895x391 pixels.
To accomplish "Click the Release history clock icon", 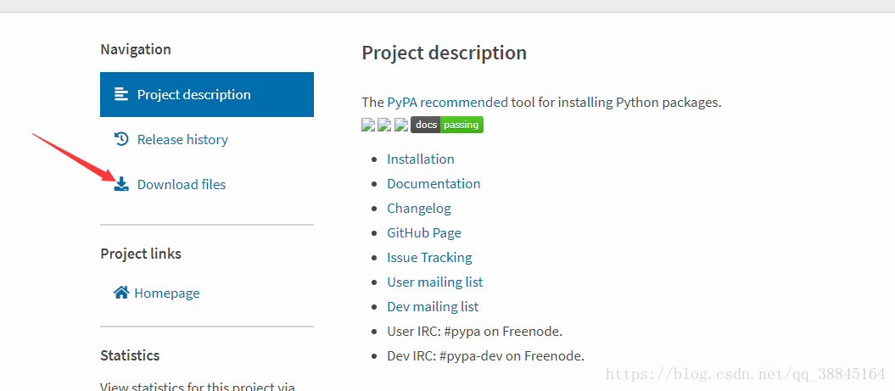I will (121, 139).
